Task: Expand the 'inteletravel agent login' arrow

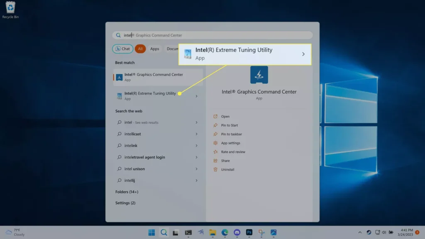Action: click(196, 157)
